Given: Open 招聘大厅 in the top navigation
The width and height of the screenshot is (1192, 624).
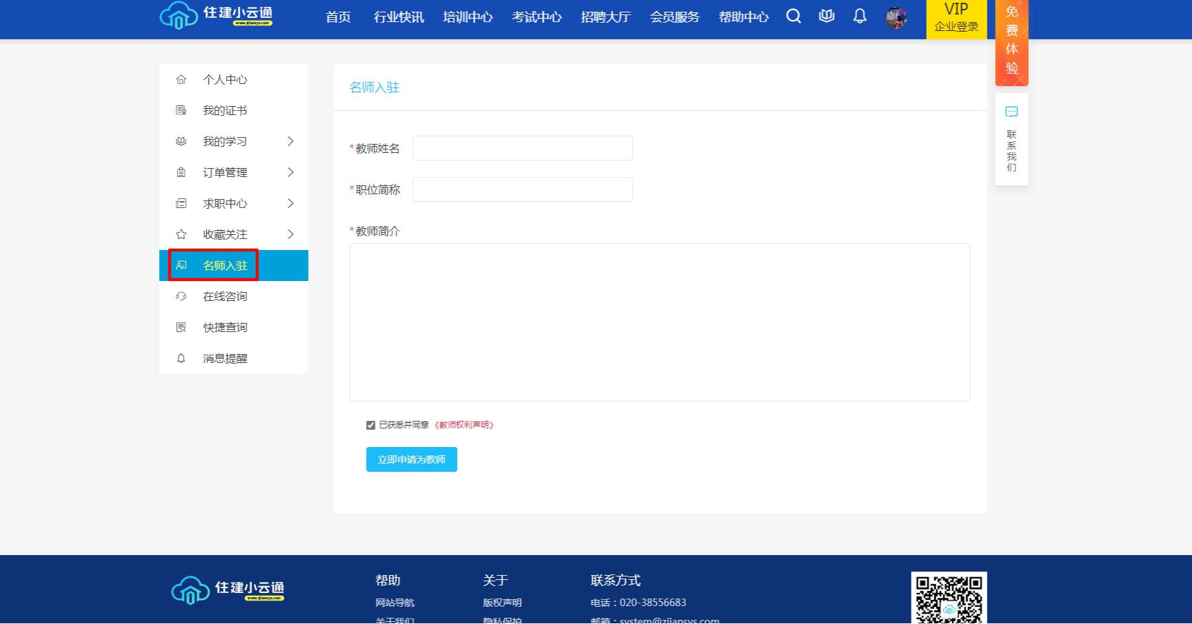Looking at the screenshot, I should point(605,17).
